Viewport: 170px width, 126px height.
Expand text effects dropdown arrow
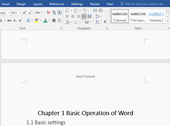pos(32,20)
